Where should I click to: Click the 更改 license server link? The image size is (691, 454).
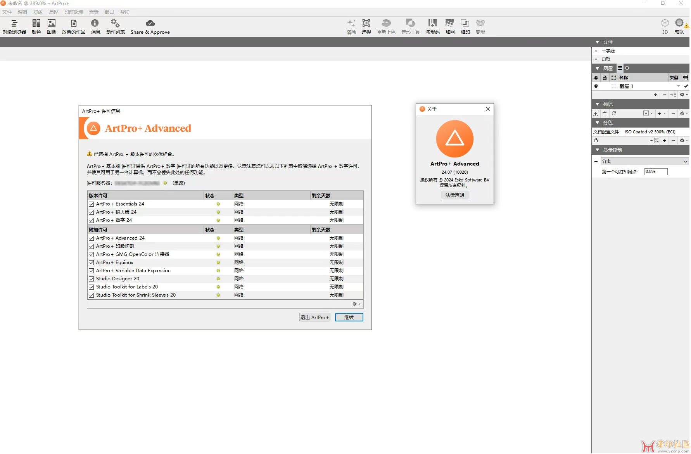point(179,183)
